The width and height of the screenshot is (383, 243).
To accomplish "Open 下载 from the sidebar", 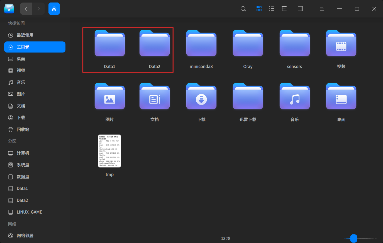I will 35,118.
